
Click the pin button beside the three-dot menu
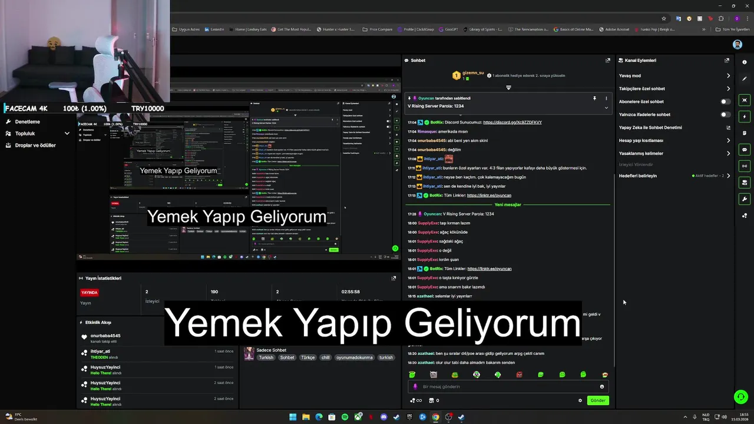[x=594, y=98]
